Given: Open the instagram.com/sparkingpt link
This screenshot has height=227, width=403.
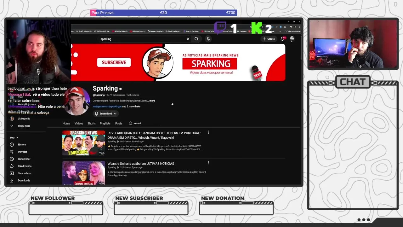Looking at the screenshot, I should [107, 106].
